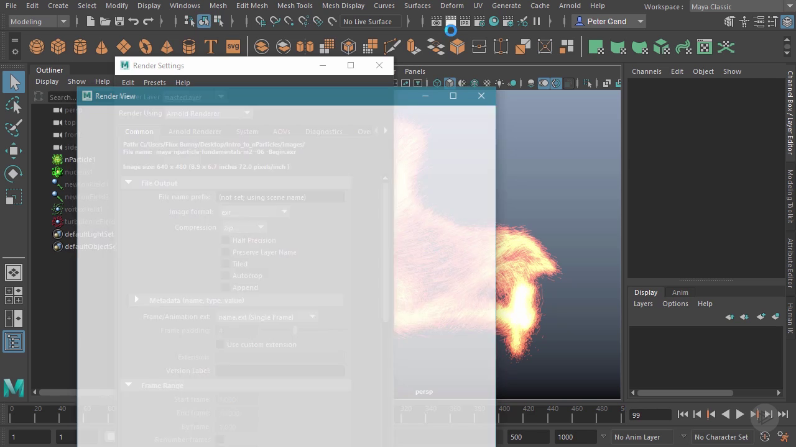
Task: Open the Channels menu in Channel Box
Action: tap(647, 71)
